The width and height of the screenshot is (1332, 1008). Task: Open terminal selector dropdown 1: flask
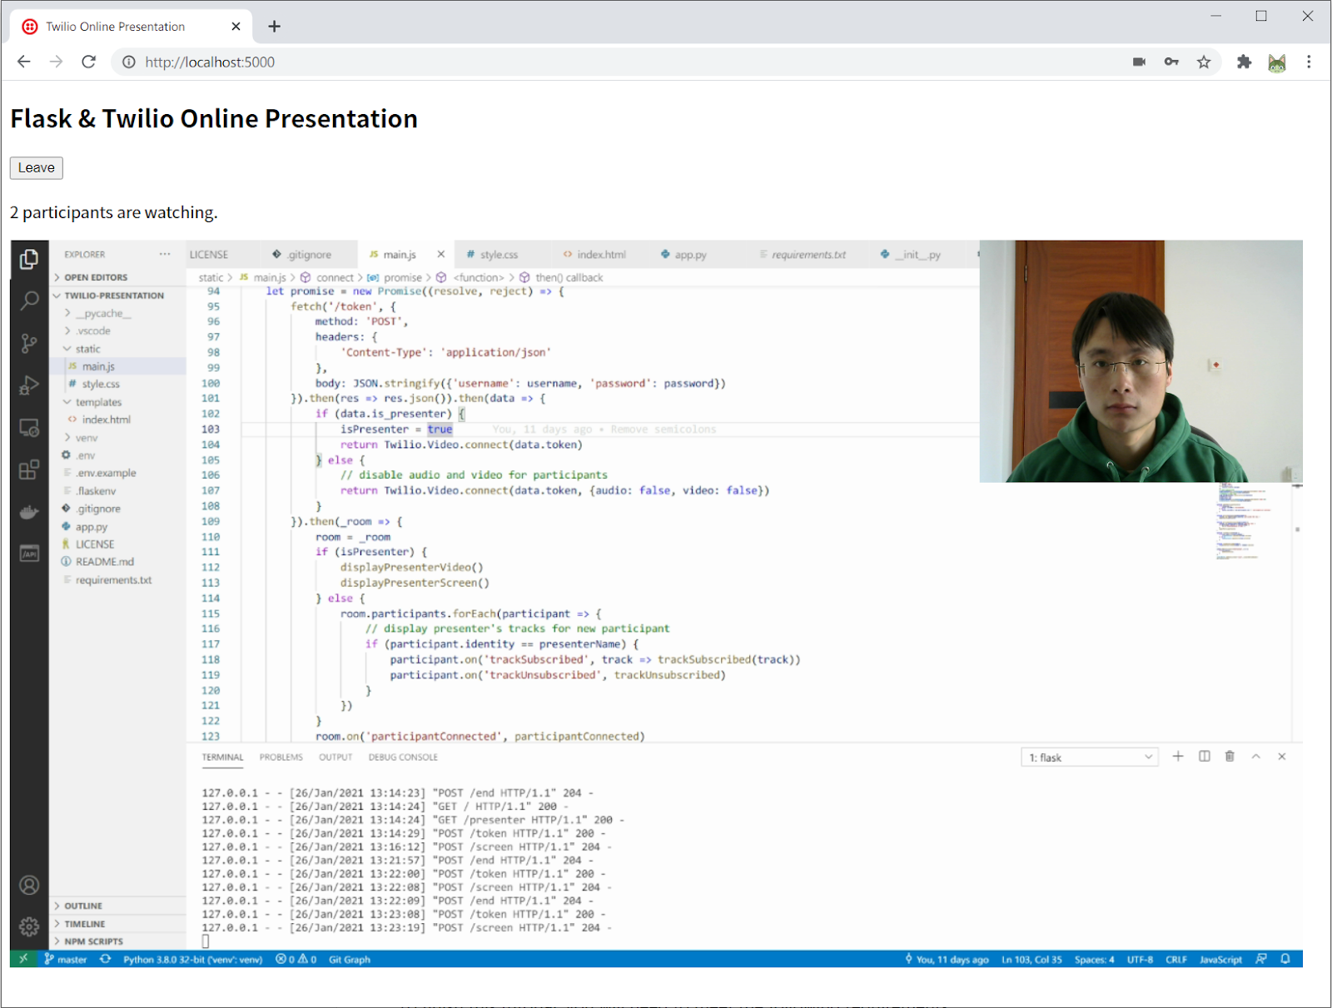pos(1090,757)
